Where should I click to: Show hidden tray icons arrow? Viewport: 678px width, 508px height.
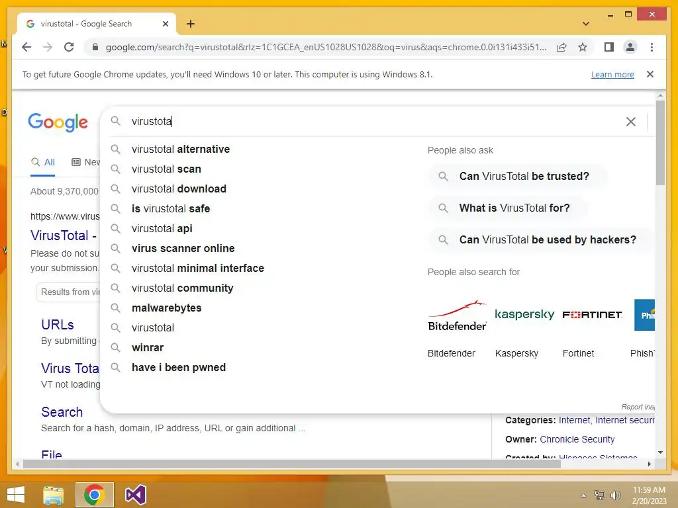(584, 495)
